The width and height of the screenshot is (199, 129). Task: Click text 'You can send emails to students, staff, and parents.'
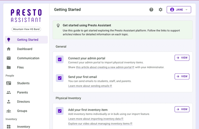coord(100,81)
